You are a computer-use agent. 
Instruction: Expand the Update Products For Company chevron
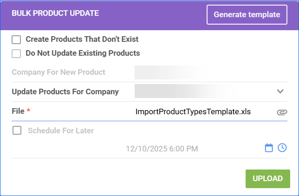point(280,91)
